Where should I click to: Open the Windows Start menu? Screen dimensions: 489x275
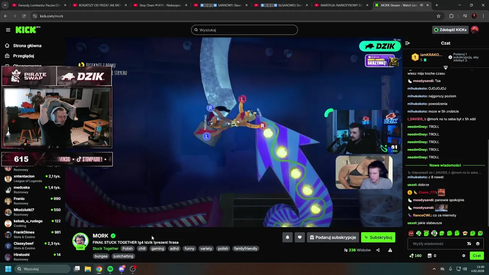[x=8, y=269]
